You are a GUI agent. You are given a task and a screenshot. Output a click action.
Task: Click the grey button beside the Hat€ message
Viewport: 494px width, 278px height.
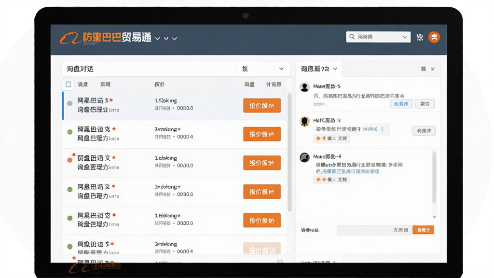[424, 130]
